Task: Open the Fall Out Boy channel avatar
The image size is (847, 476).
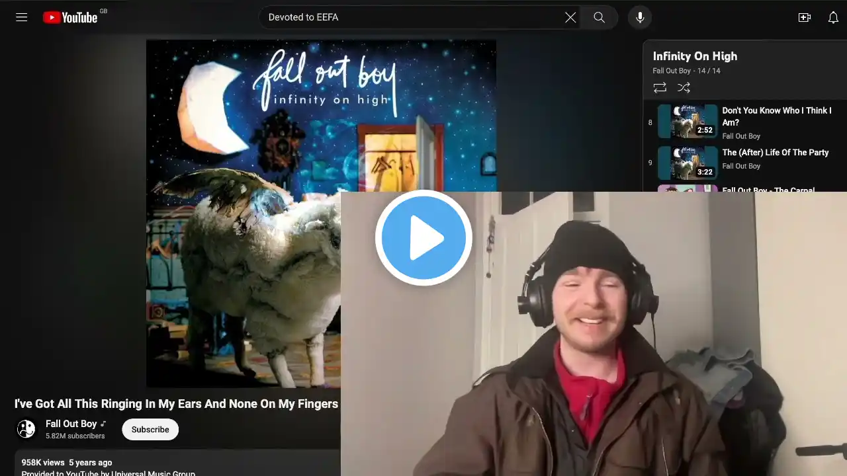Action: coord(26,430)
